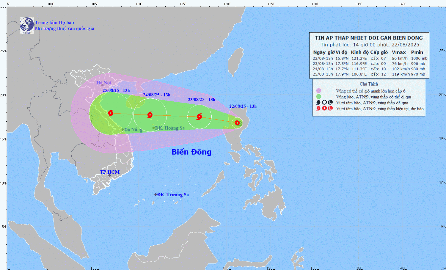This screenshot has height=270, width=446.
Task: Click the ĐK. Trường Sa marker dot
Action: [x=156, y=194]
